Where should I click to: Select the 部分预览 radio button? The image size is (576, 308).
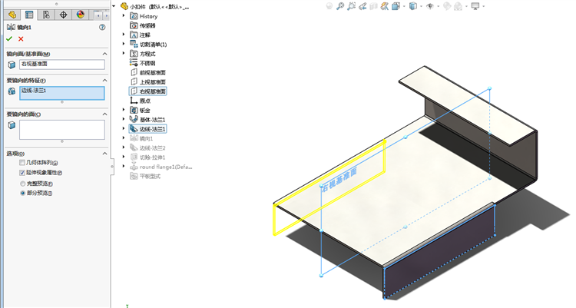(23, 193)
